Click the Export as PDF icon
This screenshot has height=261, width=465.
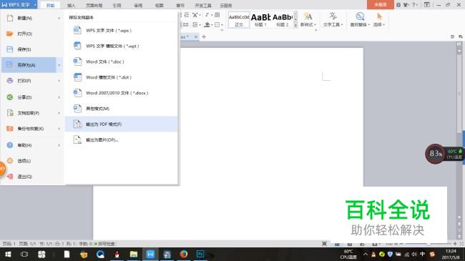click(x=77, y=124)
